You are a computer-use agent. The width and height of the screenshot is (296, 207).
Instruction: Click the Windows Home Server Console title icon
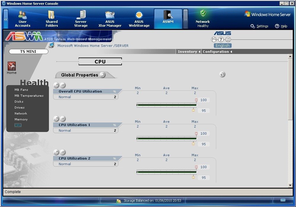(x=4, y=3)
